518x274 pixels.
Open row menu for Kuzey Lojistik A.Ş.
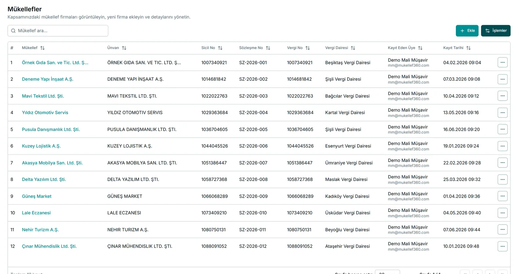[x=503, y=146]
